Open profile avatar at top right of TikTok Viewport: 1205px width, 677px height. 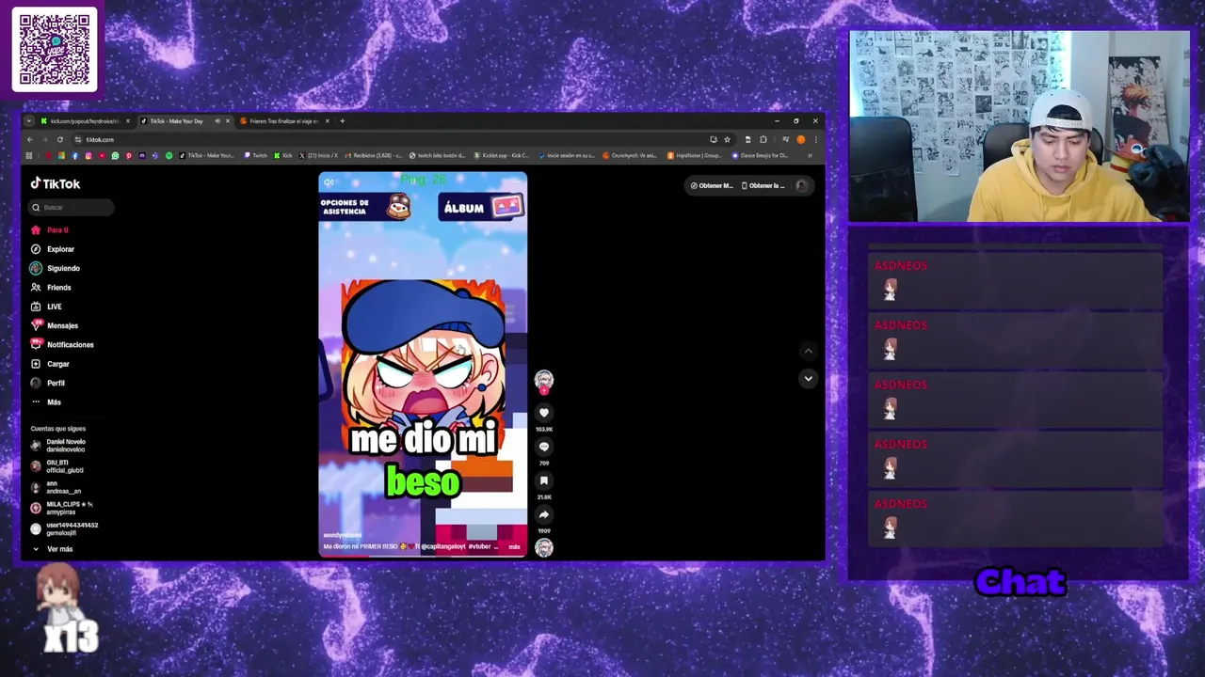[801, 185]
